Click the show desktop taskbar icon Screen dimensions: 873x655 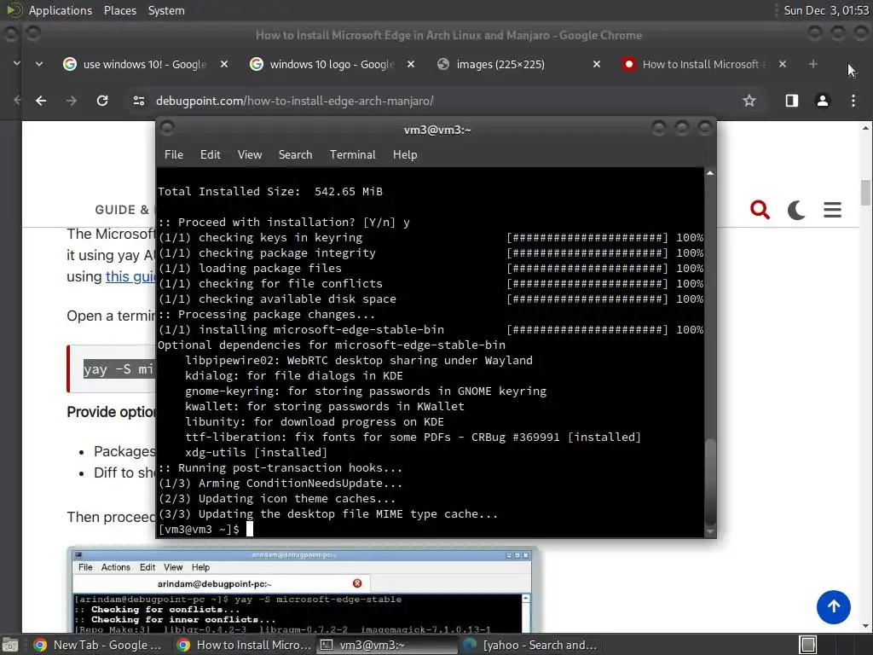[x=10, y=645]
